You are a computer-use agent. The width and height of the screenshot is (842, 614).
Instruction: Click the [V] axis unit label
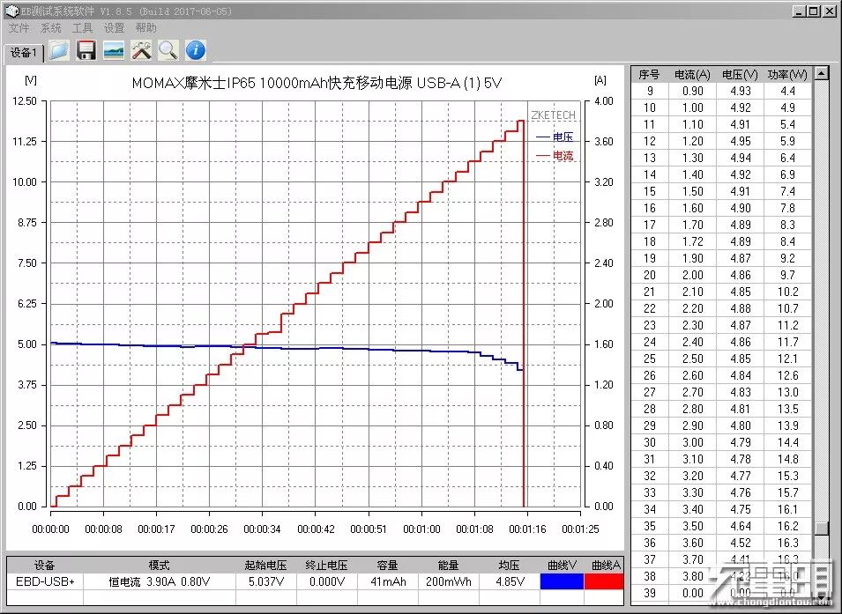coord(31,80)
